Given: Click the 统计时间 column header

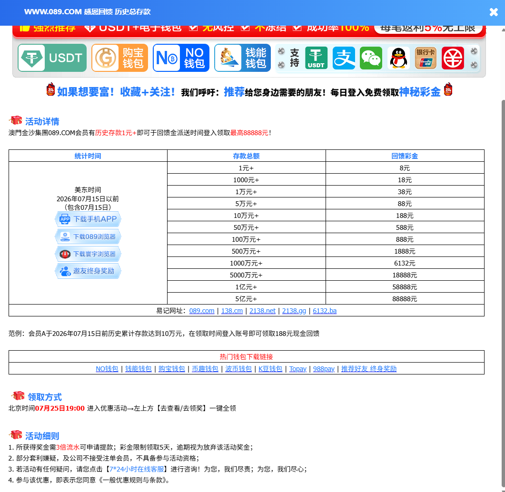Looking at the screenshot, I should tap(88, 156).
